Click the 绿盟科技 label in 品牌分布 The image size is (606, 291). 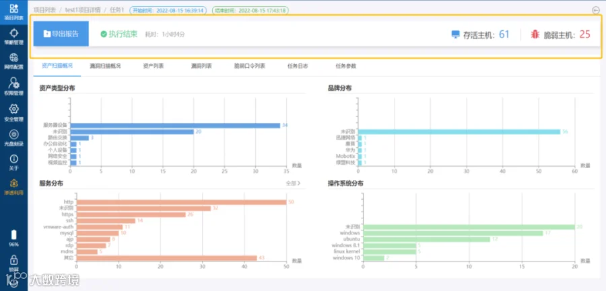pos(345,162)
